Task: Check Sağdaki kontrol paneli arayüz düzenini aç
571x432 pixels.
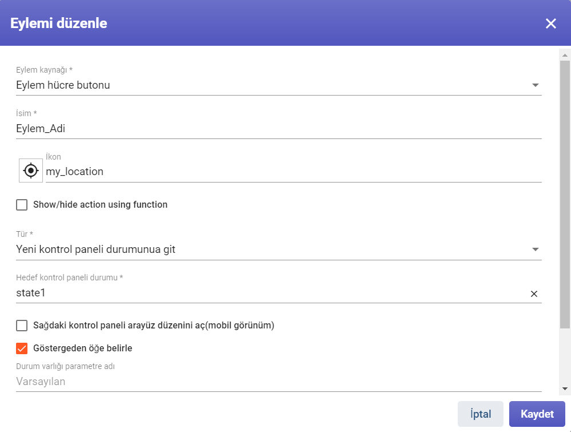Action: (22, 325)
